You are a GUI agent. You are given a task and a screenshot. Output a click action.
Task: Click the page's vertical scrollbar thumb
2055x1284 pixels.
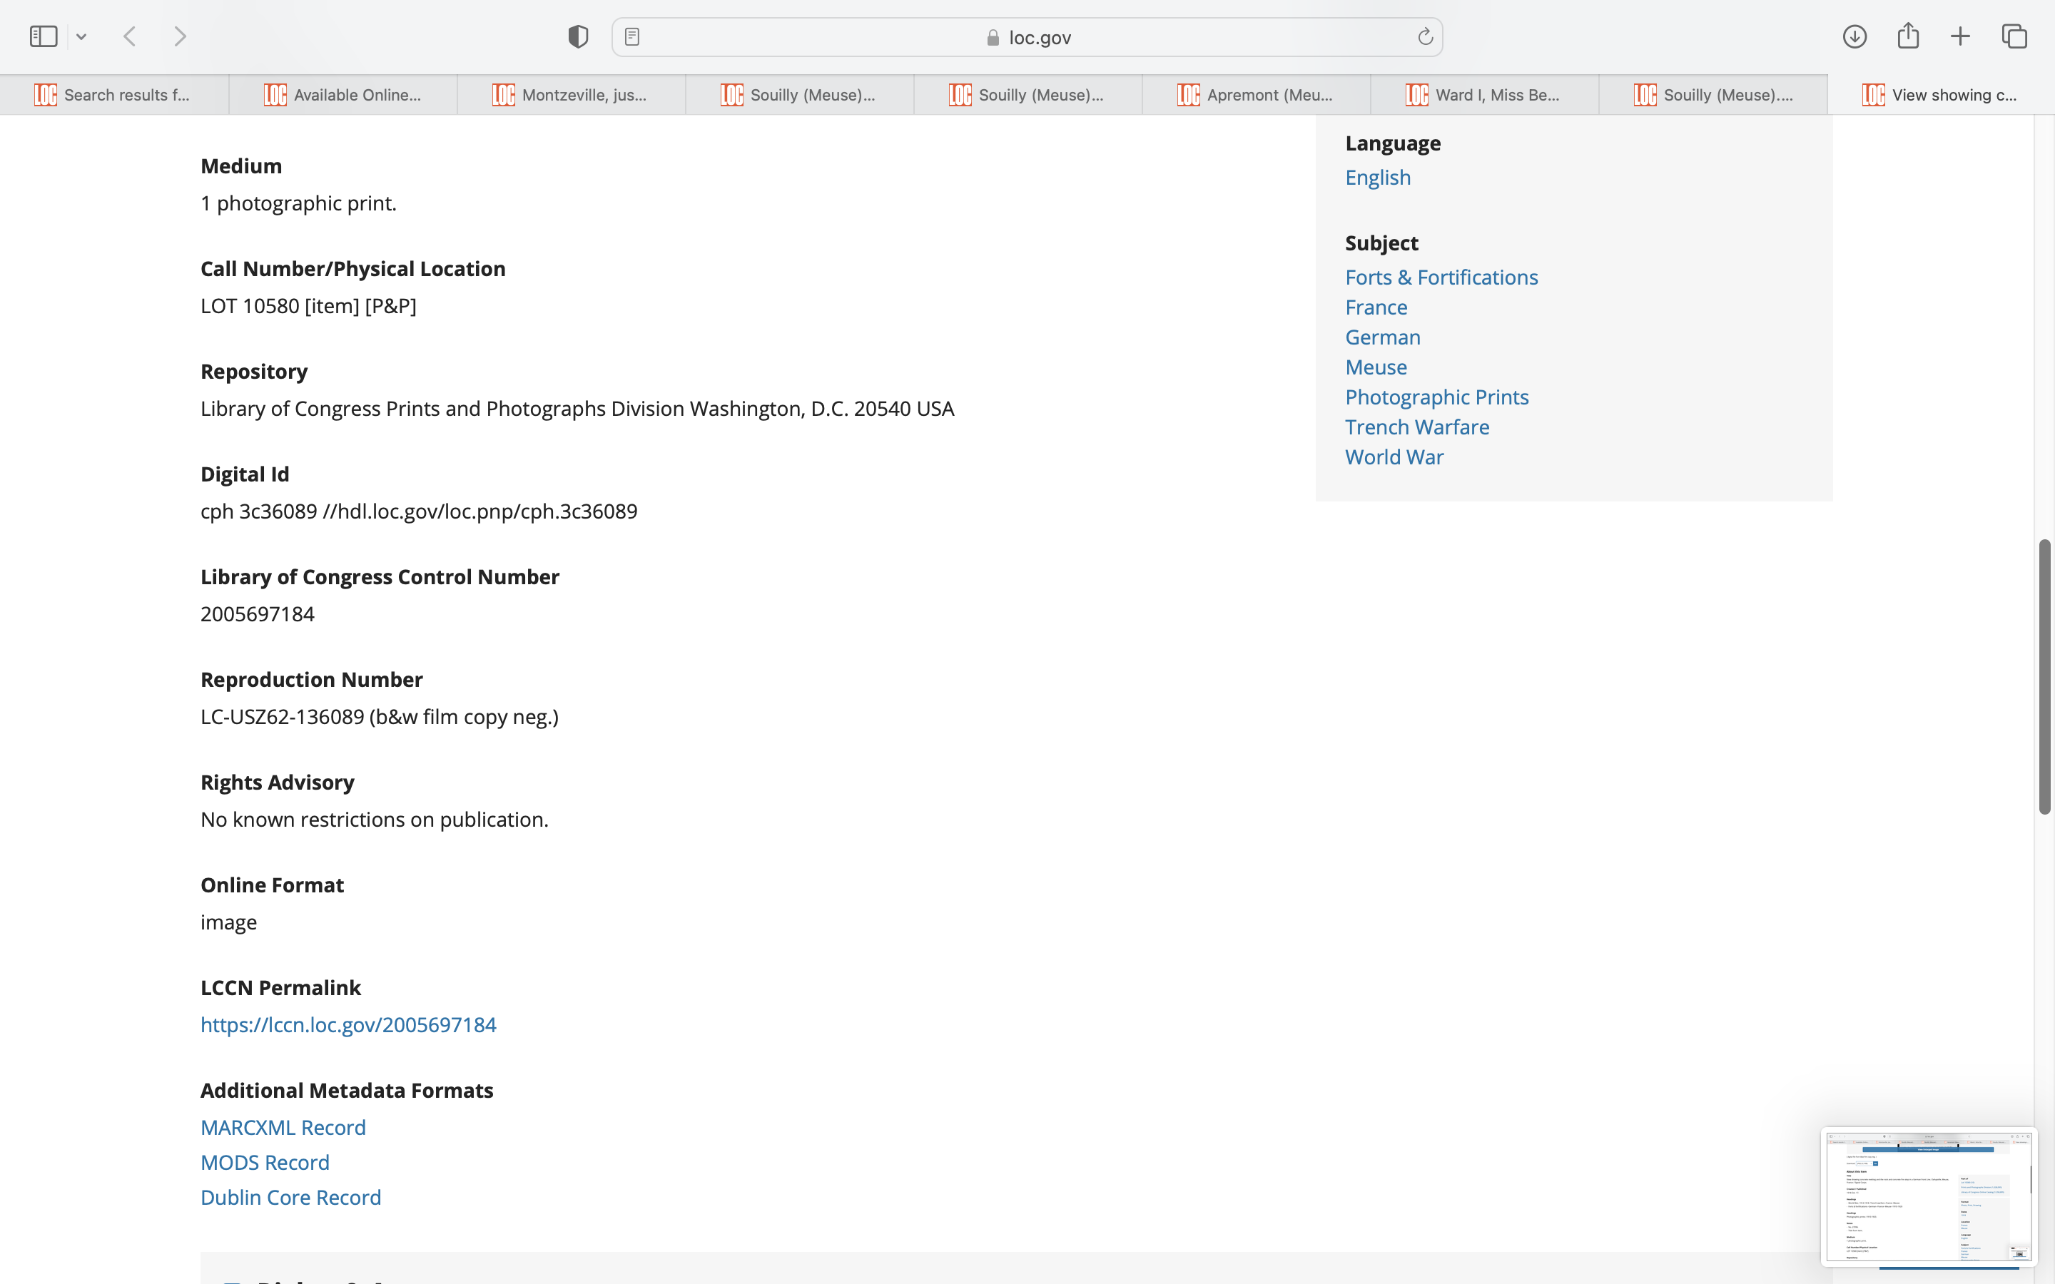click(x=2045, y=676)
